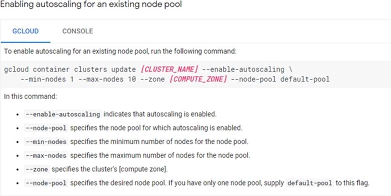
Task: Click '--enable-autoscaling' flag in the bullet list
Action: coord(63,114)
